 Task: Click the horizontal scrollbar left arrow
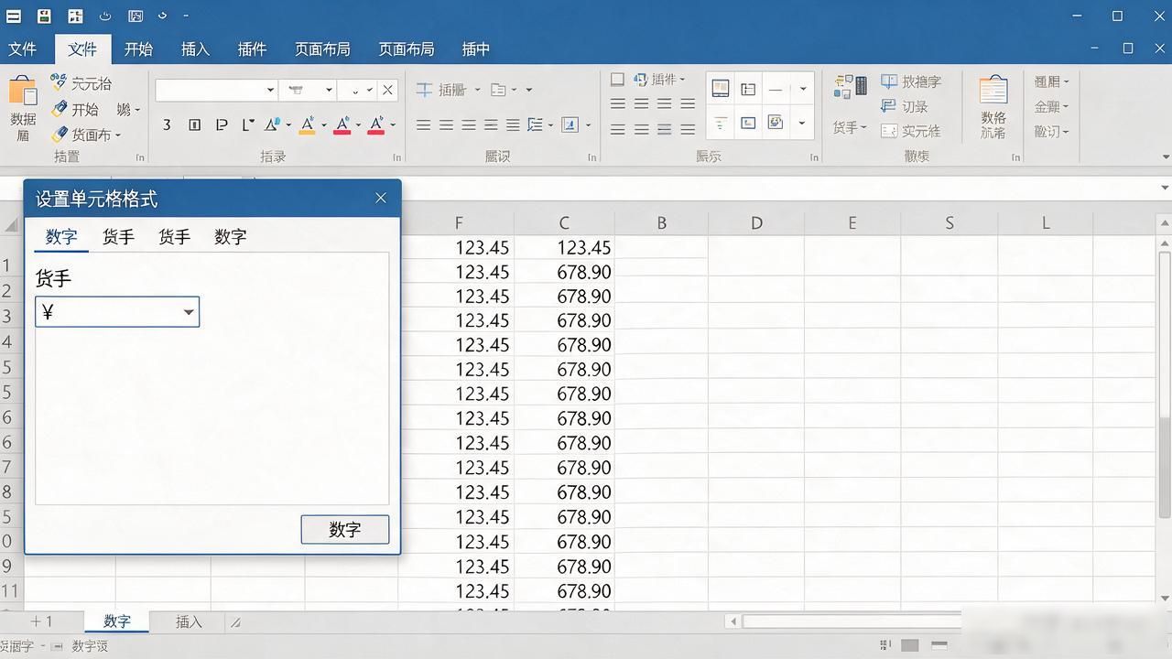732,621
